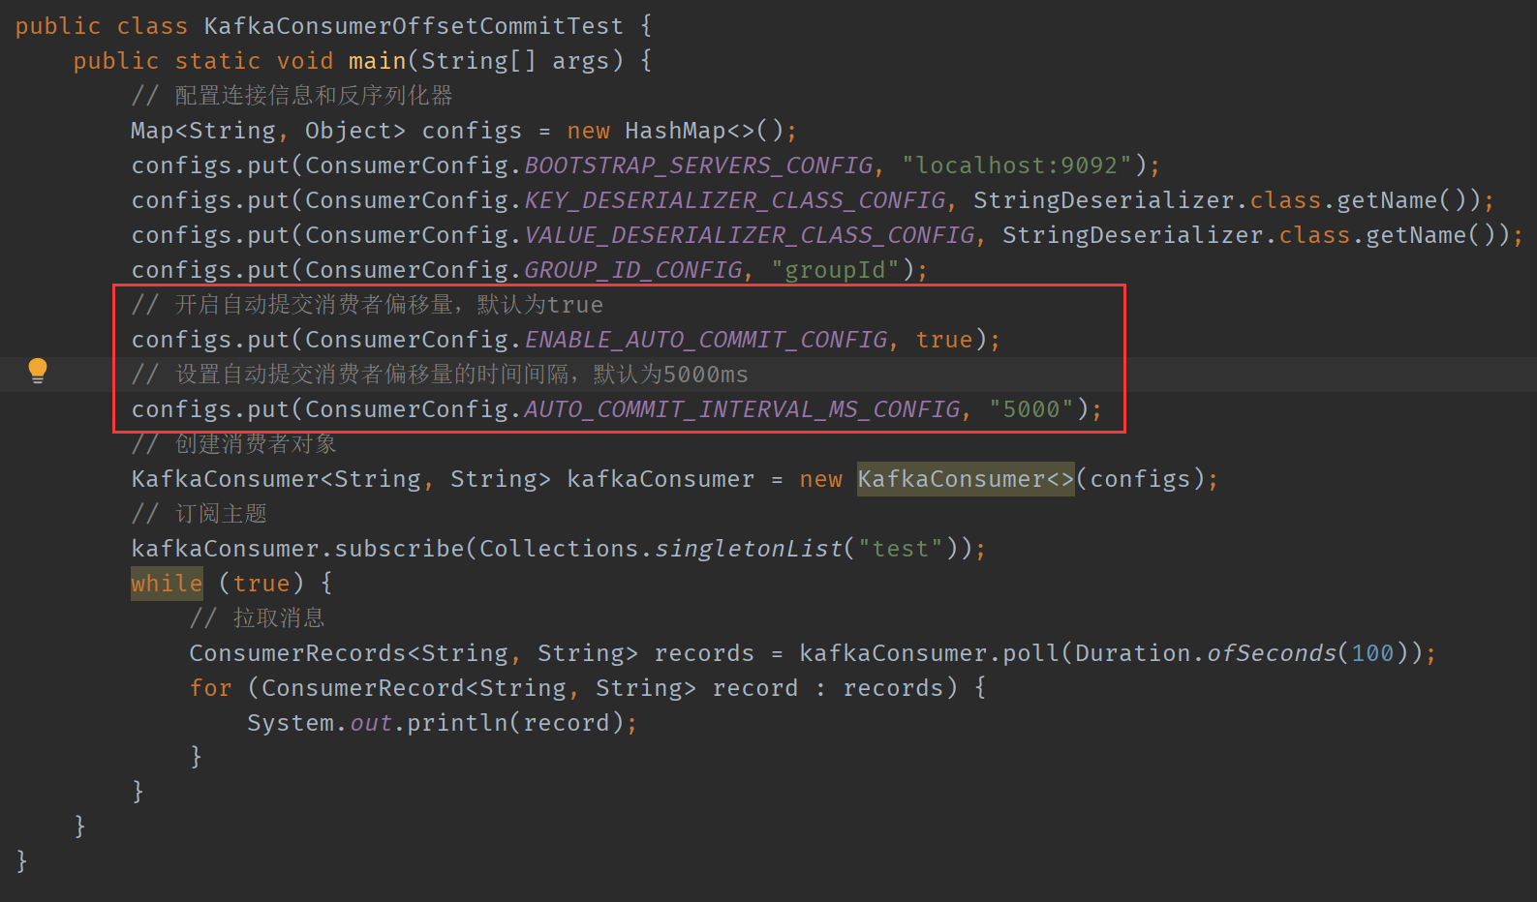This screenshot has width=1537, height=902.
Task: Click the for keyword in loop
Action: coord(210,688)
